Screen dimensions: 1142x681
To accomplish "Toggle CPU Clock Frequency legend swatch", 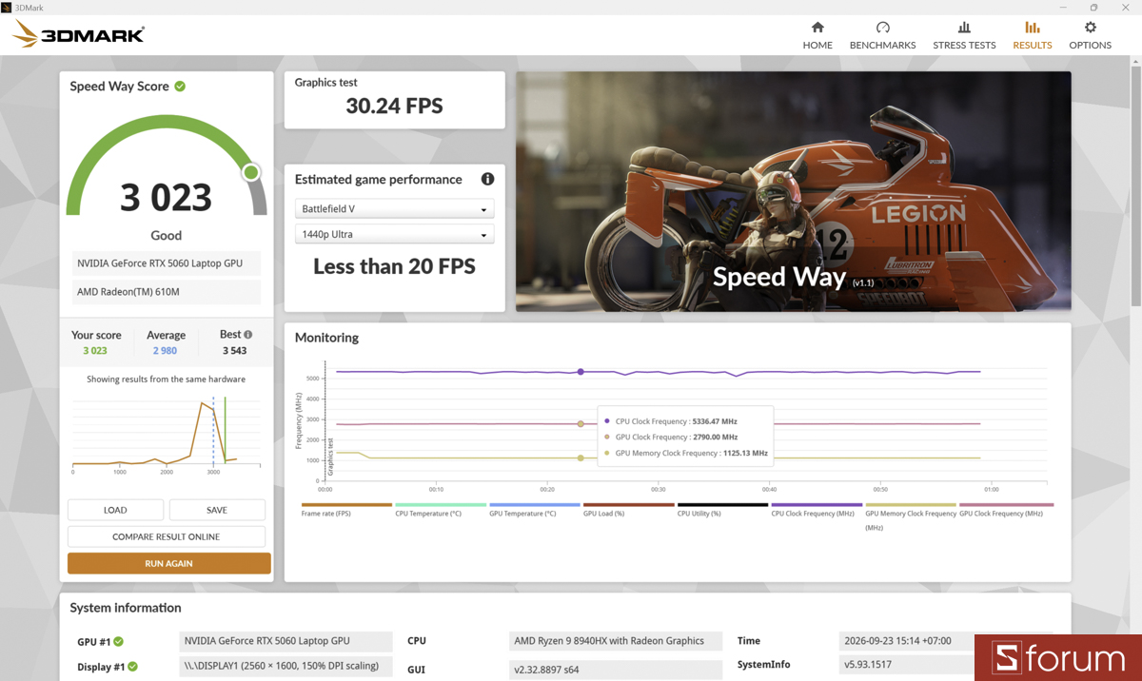I will [817, 505].
